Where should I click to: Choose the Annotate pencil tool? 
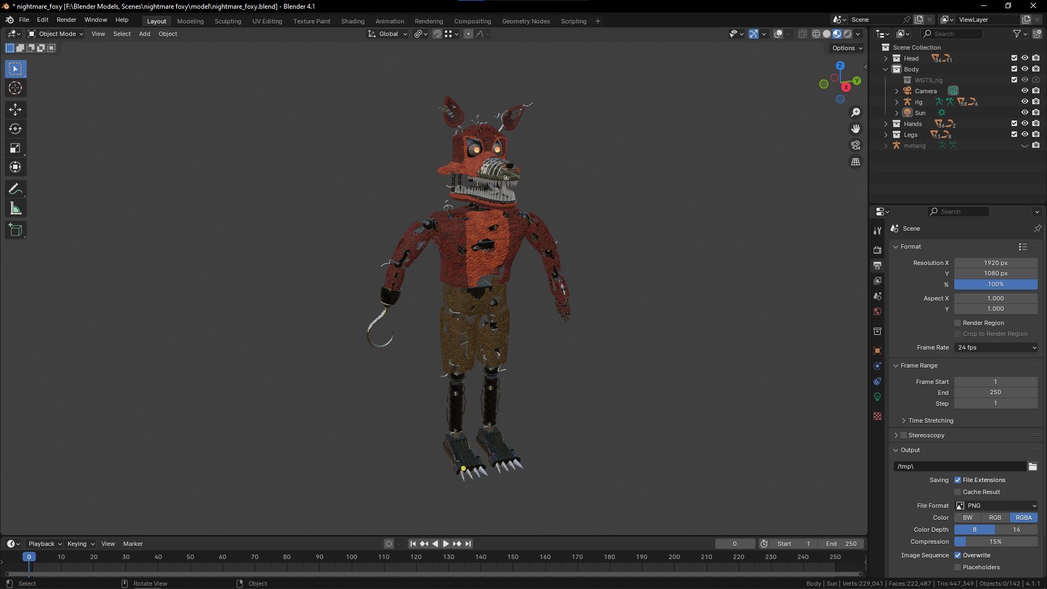pyautogui.click(x=15, y=189)
